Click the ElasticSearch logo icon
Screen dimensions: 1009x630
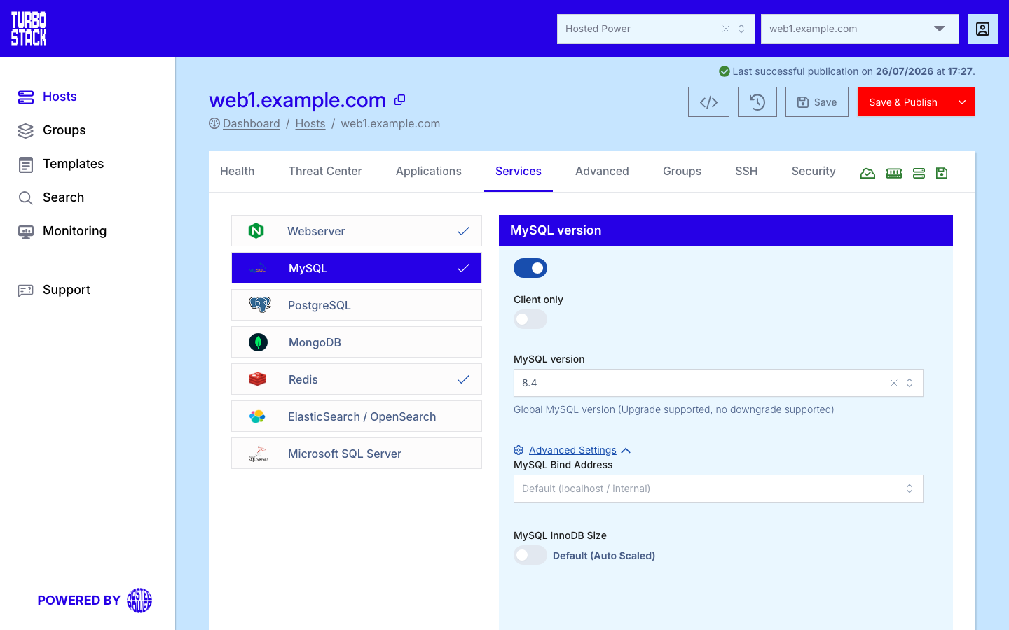click(x=257, y=416)
